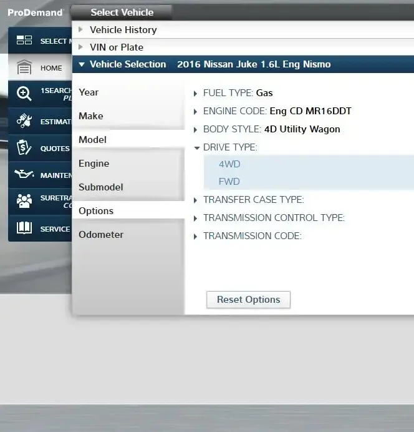Image resolution: width=414 pixels, height=432 pixels.
Task: Click the 4D Utility Wagon value
Action: (302, 129)
